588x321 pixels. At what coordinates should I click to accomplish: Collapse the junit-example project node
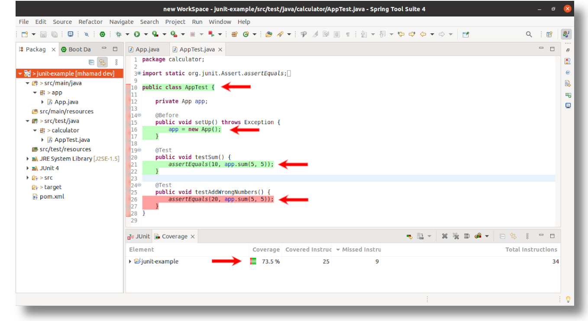20,74
